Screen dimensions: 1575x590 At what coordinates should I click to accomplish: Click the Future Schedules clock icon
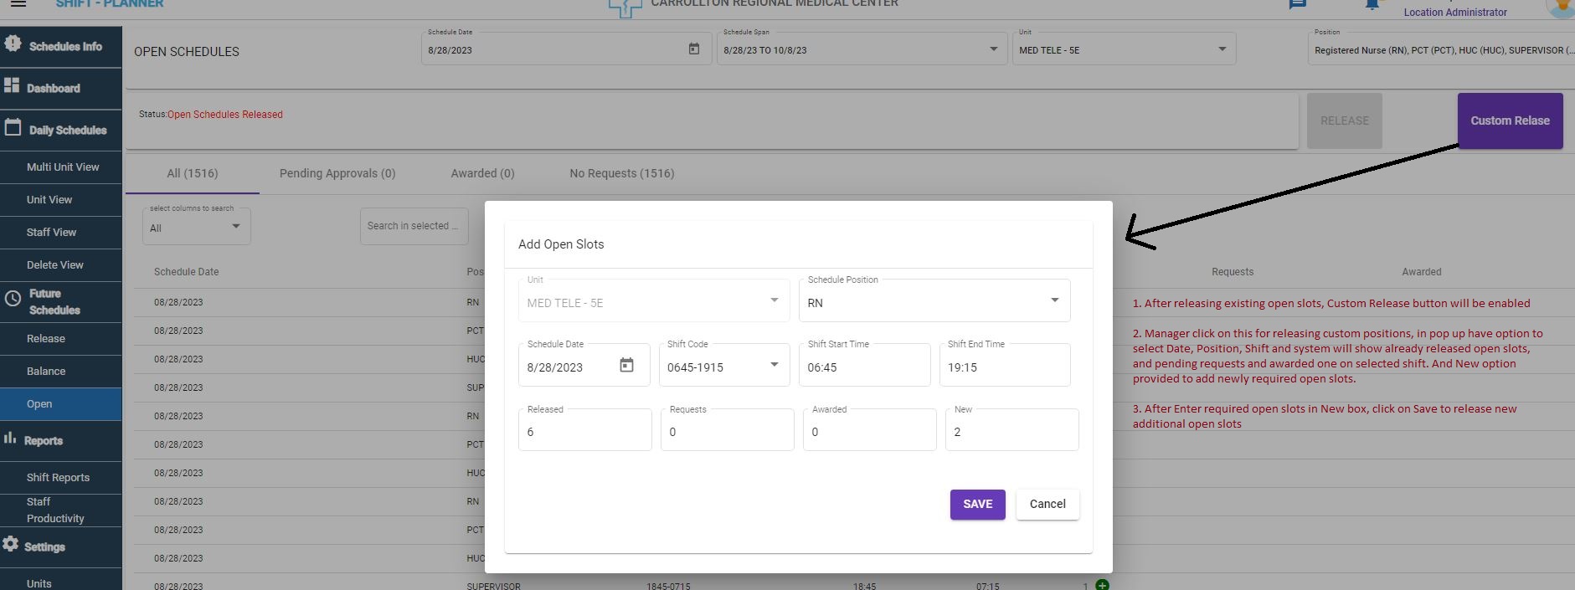(13, 299)
